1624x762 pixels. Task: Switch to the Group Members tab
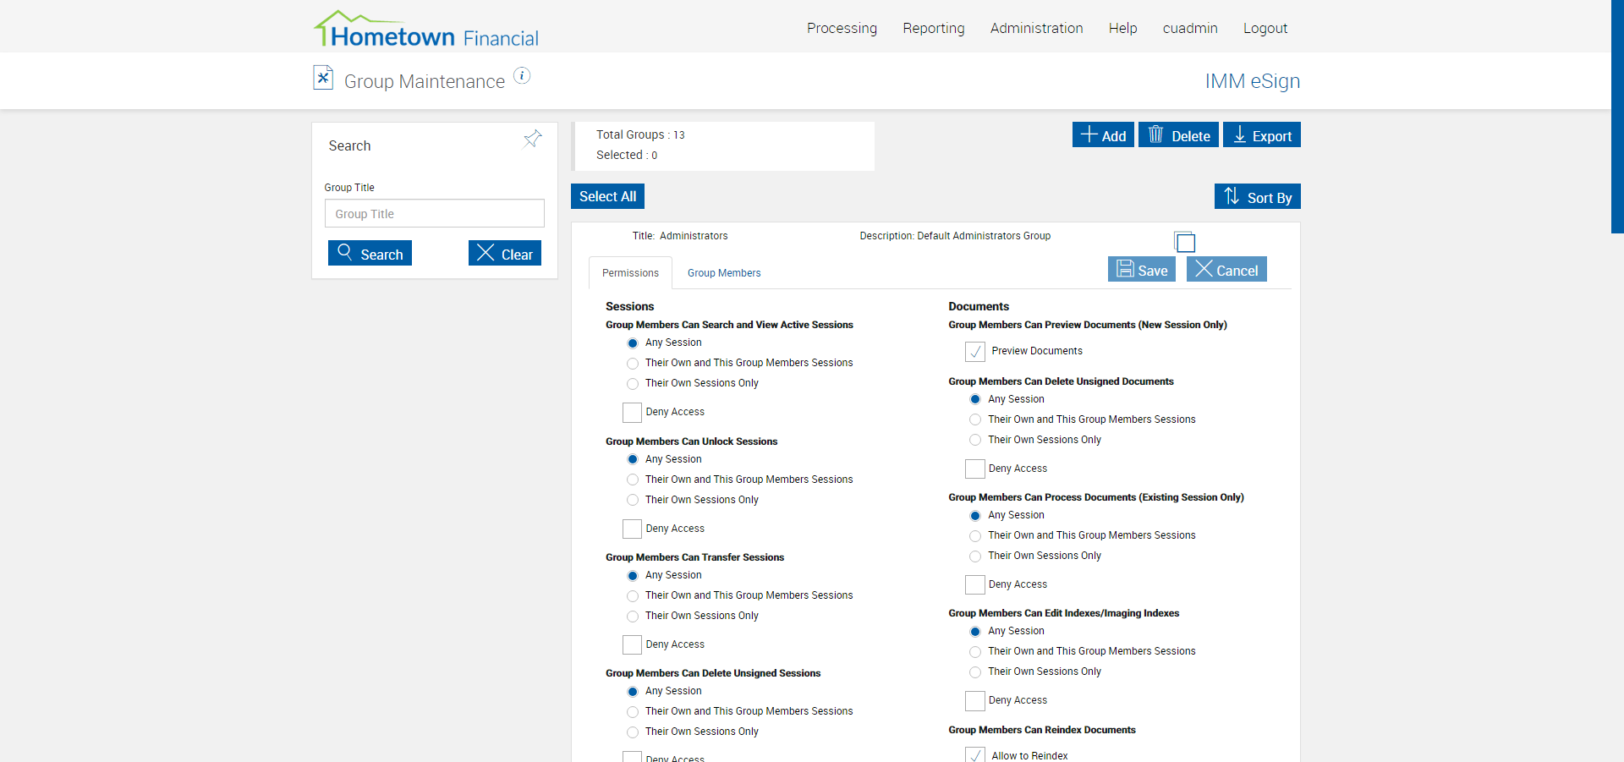tap(724, 273)
